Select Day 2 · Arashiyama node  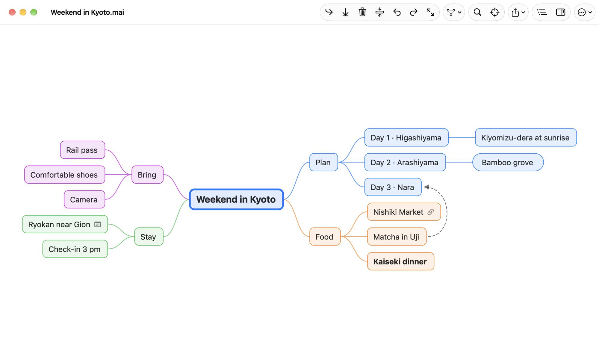[405, 162]
